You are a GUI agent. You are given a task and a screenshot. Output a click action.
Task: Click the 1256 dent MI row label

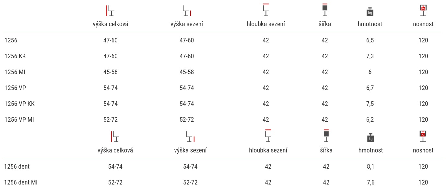click(x=21, y=183)
